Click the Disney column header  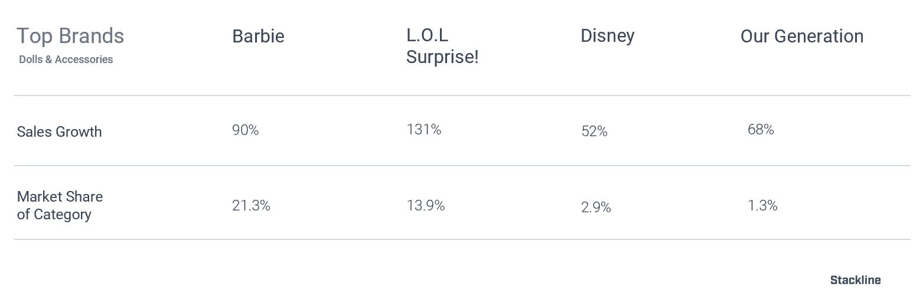[x=608, y=35]
